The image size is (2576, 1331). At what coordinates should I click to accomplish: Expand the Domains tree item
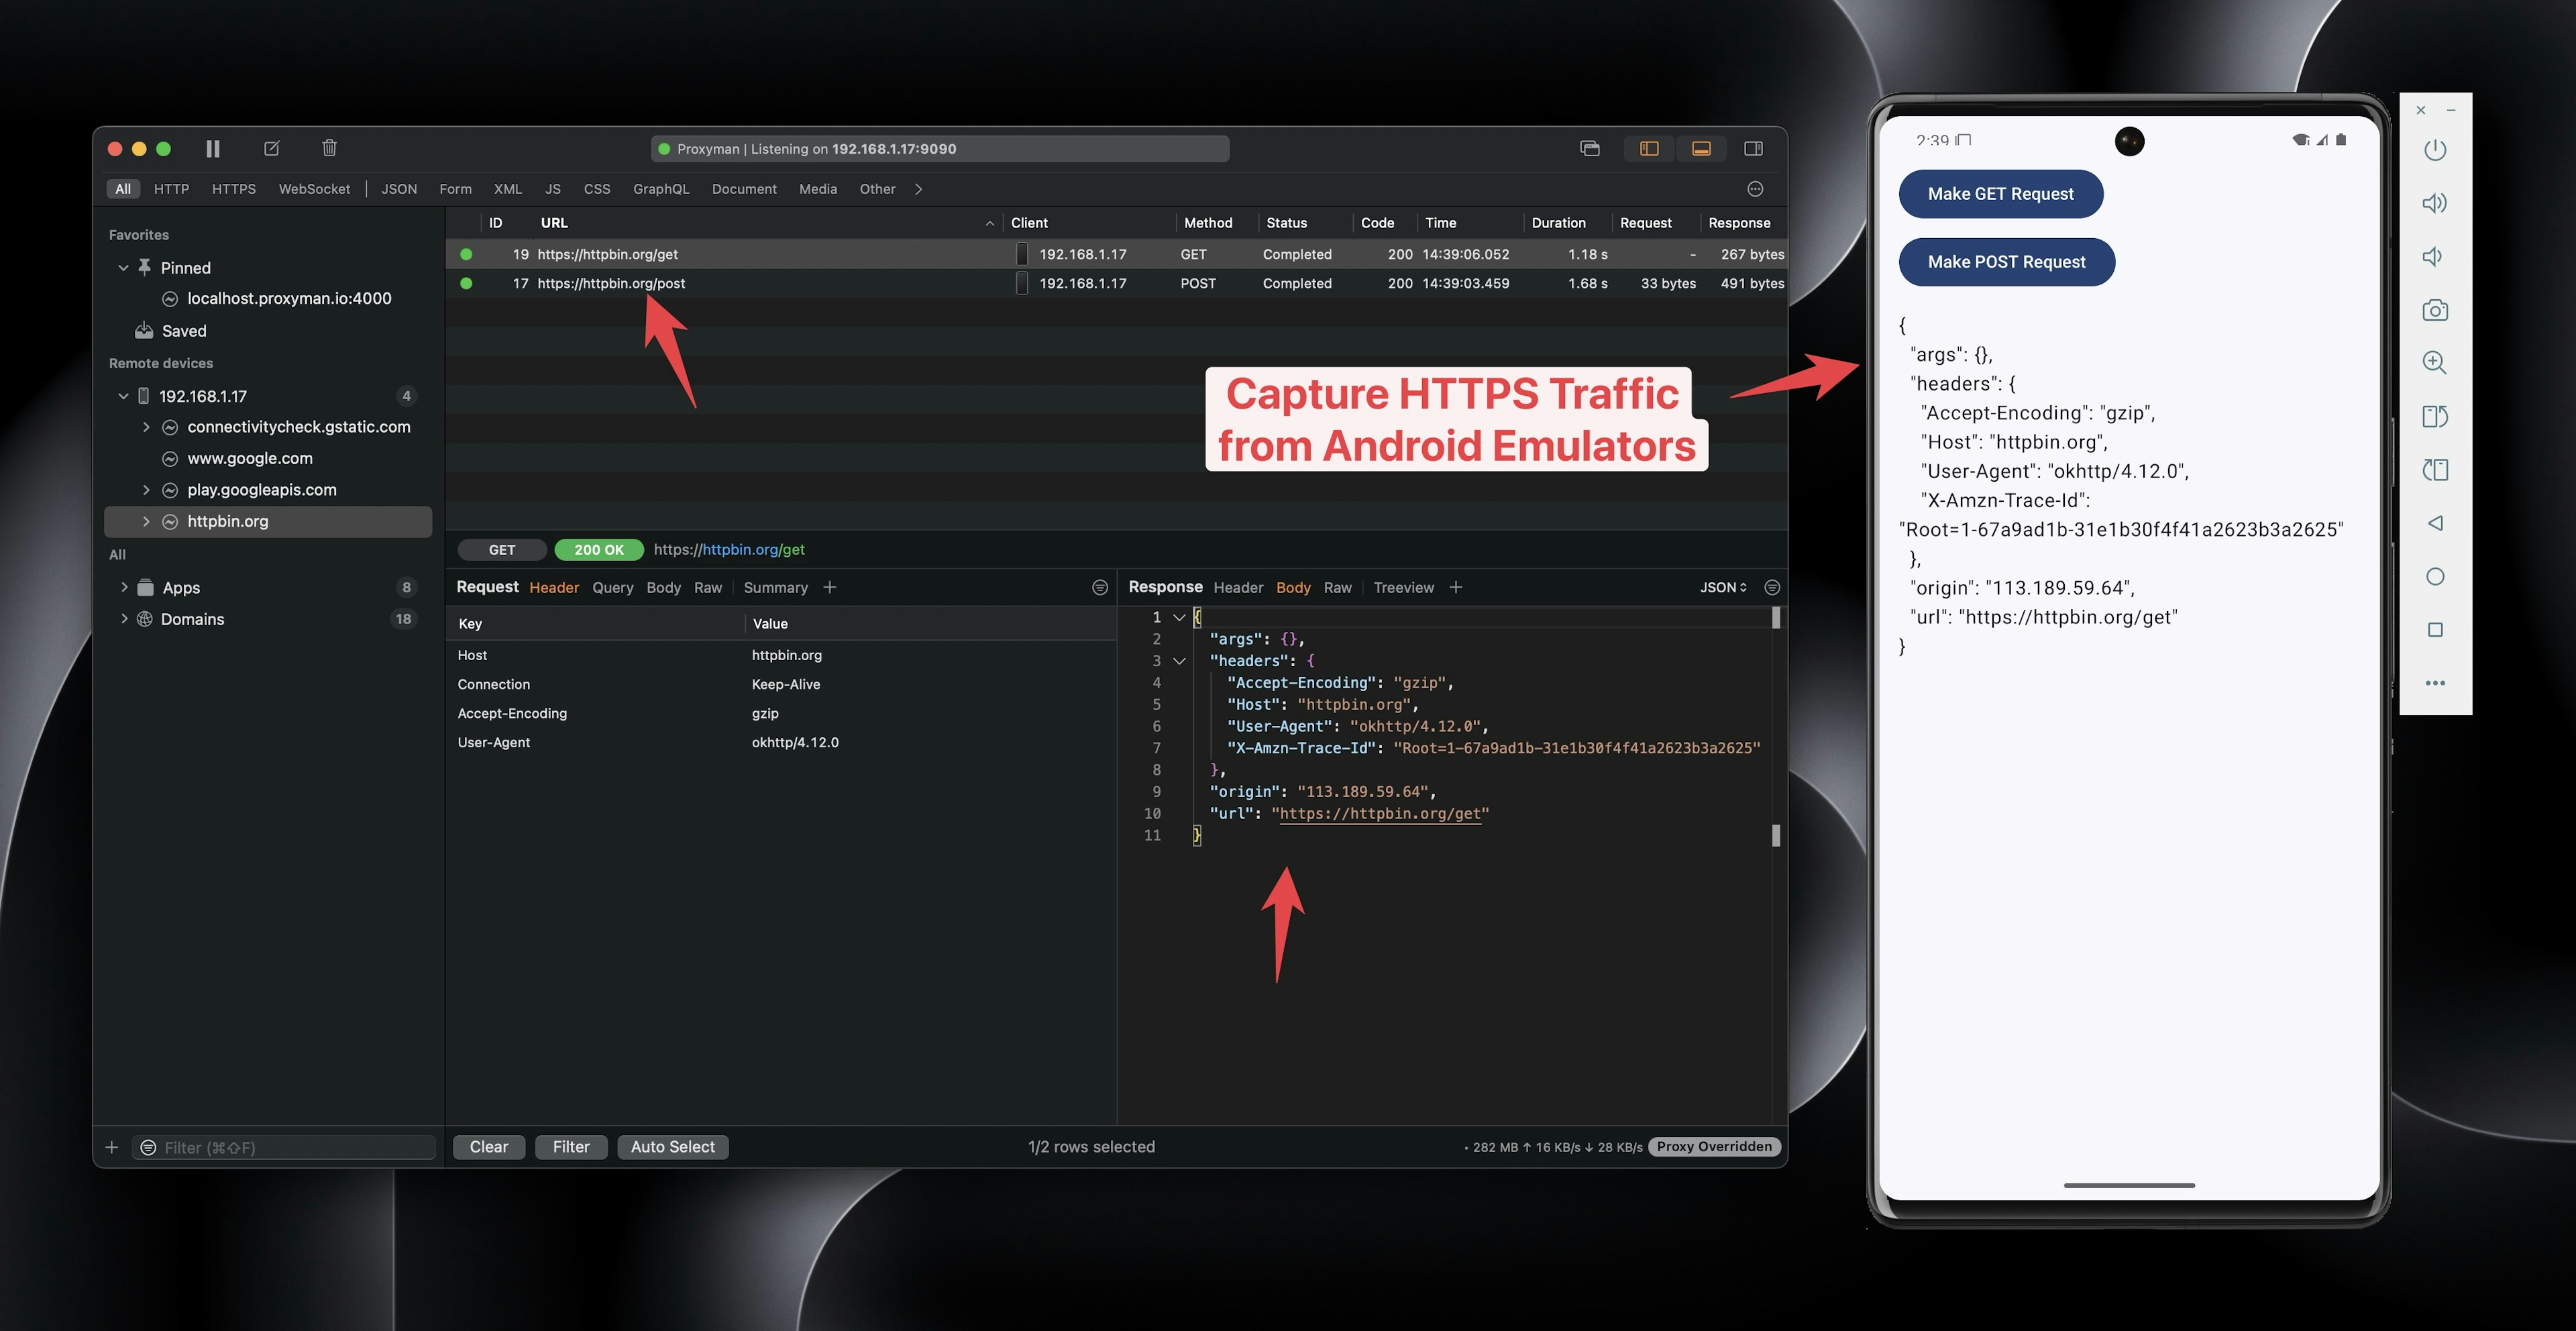(x=124, y=618)
